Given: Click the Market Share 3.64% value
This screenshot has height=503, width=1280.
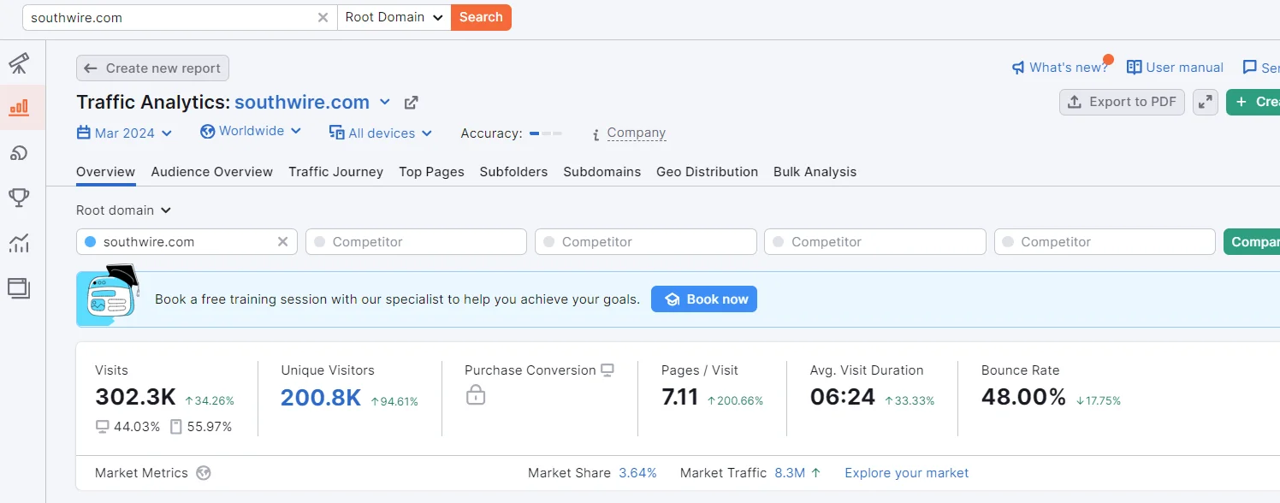Looking at the screenshot, I should click(637, 473).
